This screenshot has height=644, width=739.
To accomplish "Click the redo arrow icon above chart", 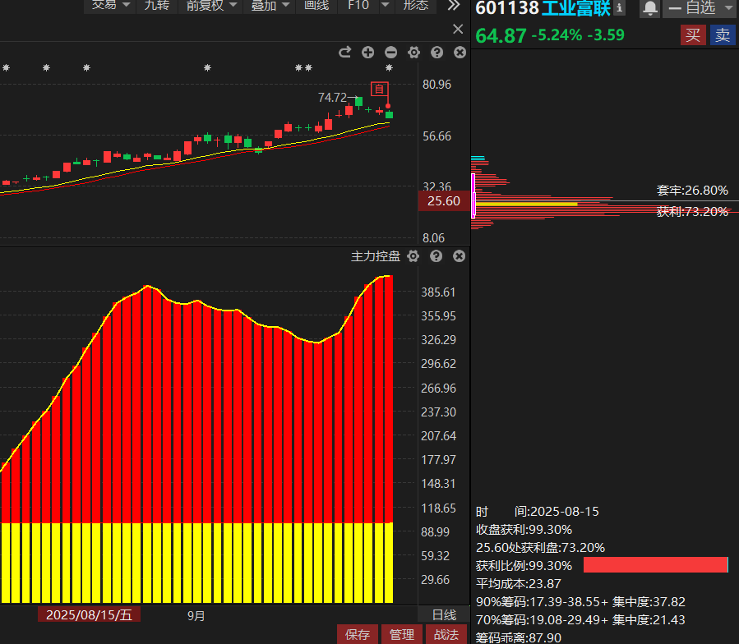I will coord(344,53).
